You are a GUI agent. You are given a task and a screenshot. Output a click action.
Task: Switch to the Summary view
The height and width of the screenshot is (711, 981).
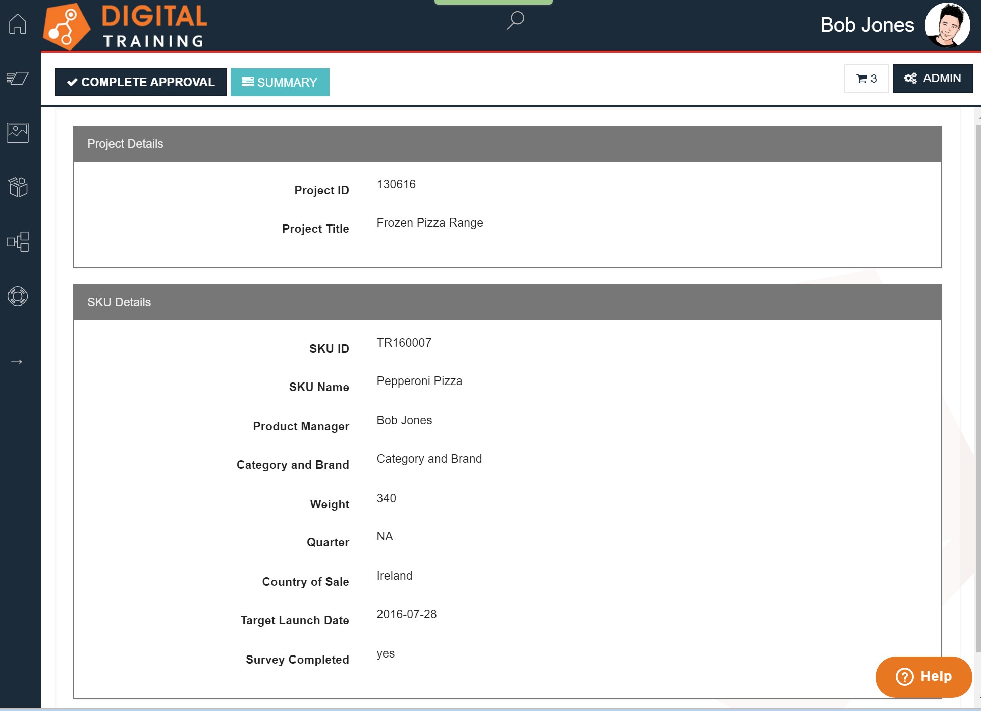tap(280, 82)
